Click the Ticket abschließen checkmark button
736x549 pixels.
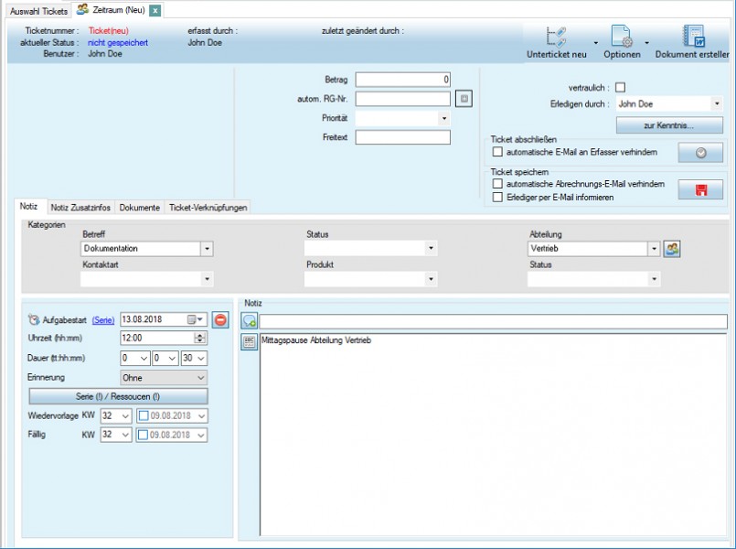[x=700, y=153]
